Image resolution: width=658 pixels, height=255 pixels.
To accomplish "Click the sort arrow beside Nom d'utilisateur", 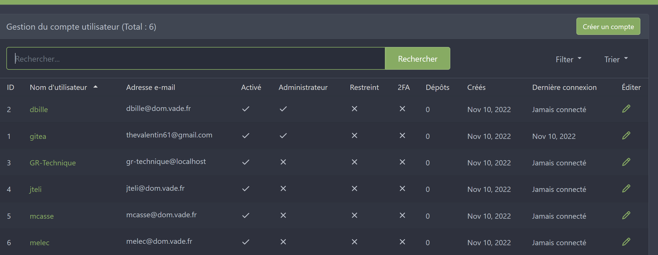I will pos(95,87).
